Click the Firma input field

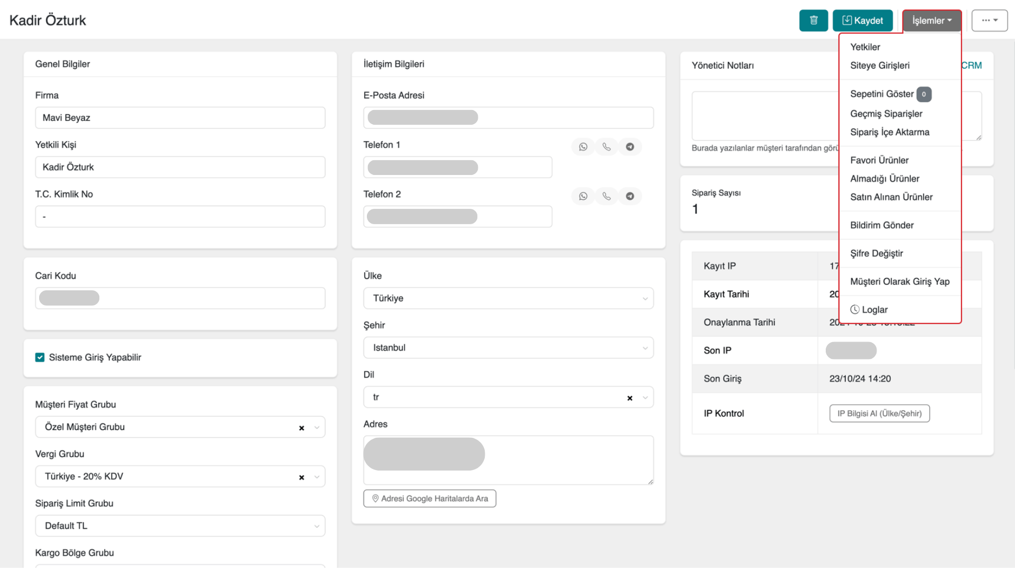[x=180, y=118]
